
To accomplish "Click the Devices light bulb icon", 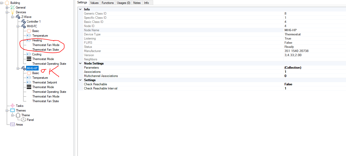I will point(13,12).
